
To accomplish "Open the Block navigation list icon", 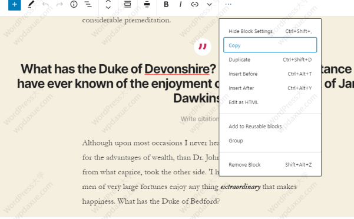I will (x=88, y=4).
